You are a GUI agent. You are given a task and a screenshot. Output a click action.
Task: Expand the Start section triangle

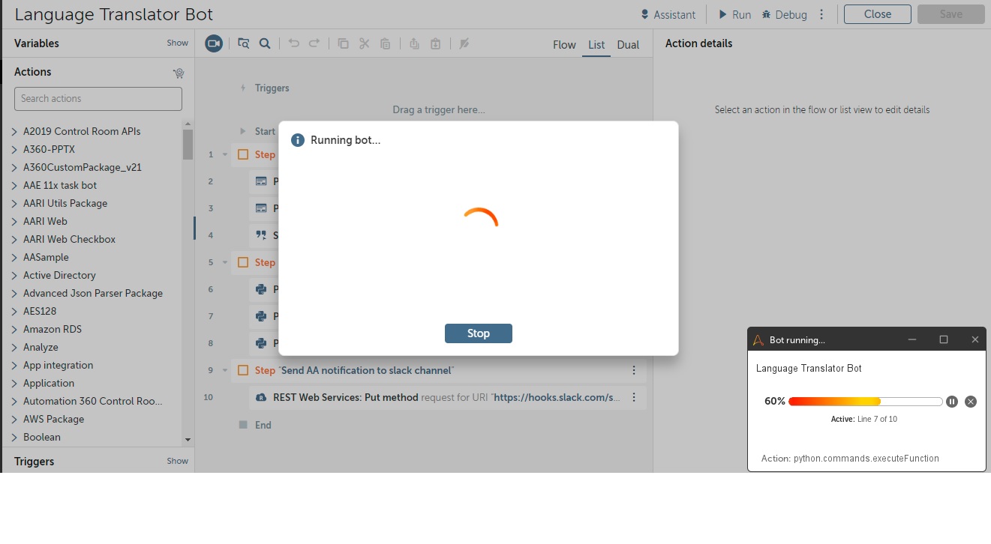[x=242, y=131]
